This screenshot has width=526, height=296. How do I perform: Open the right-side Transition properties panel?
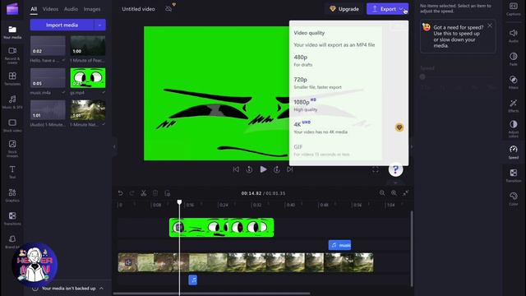513,175
